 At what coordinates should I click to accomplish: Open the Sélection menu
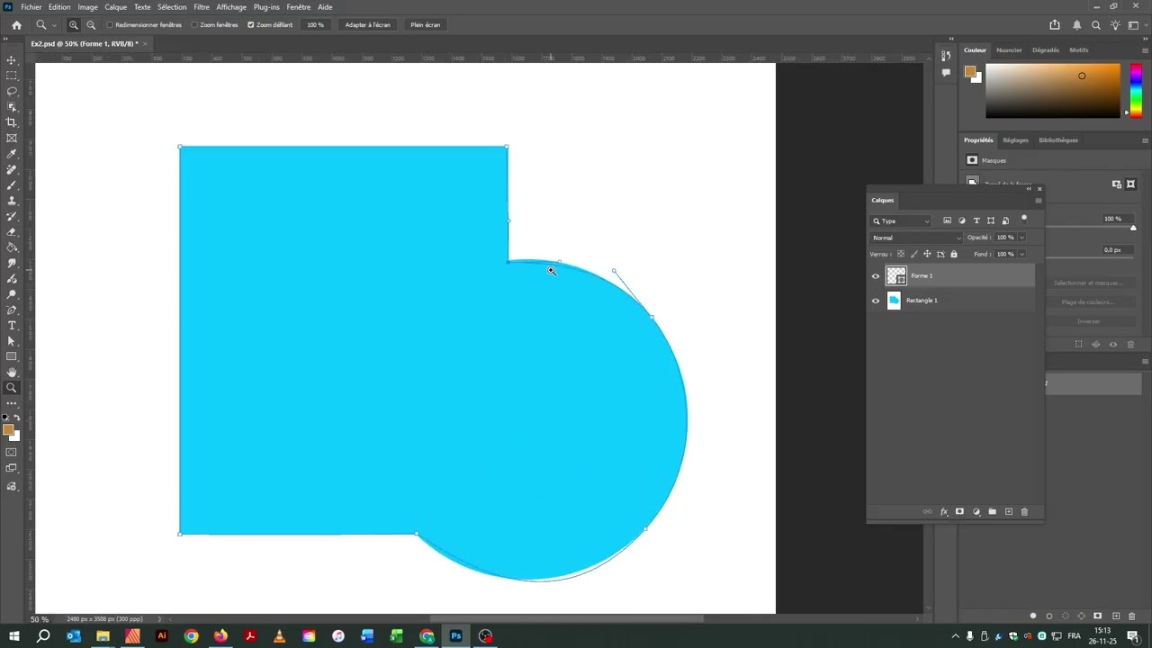(172, 7)
